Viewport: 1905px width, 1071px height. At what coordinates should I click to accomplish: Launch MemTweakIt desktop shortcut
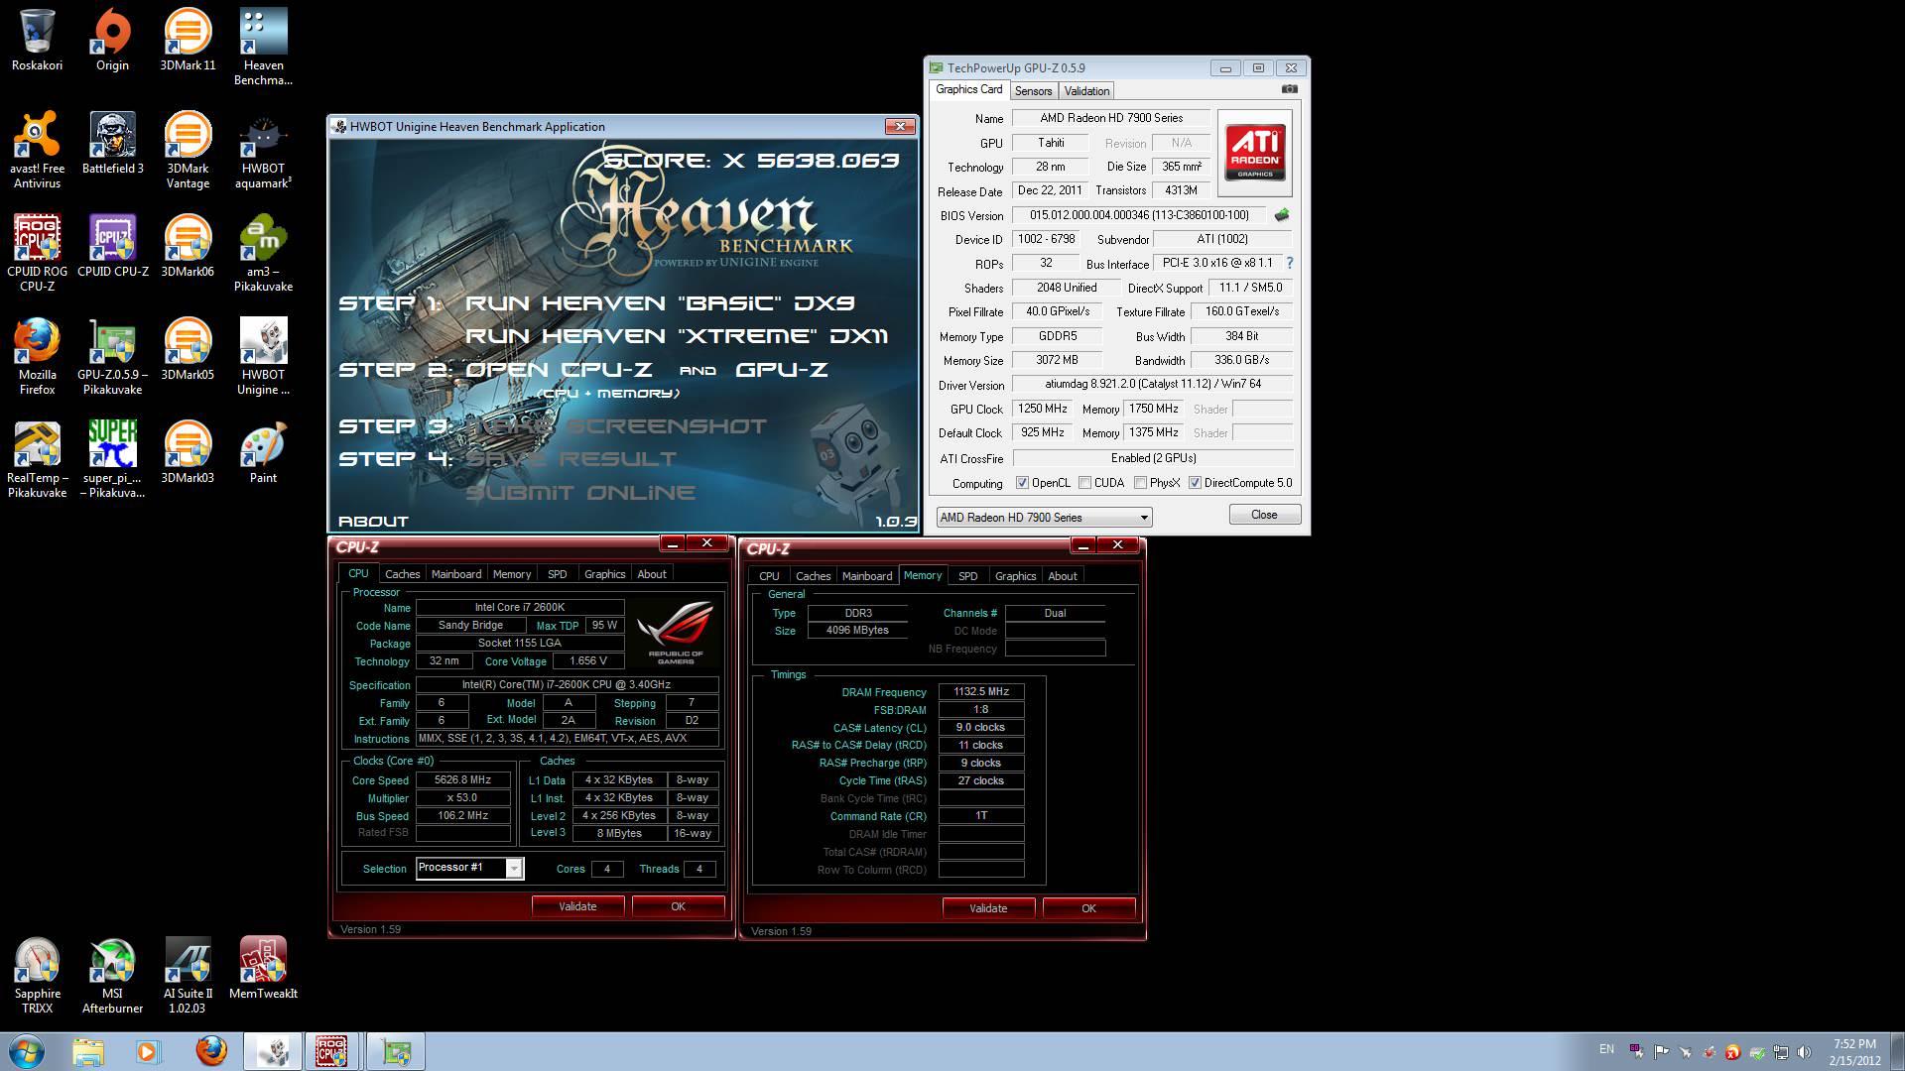[x=263, y=968]
